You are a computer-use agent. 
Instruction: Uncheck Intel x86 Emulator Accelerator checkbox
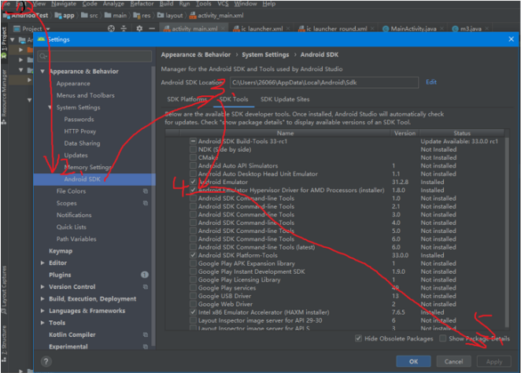point(193,312)
